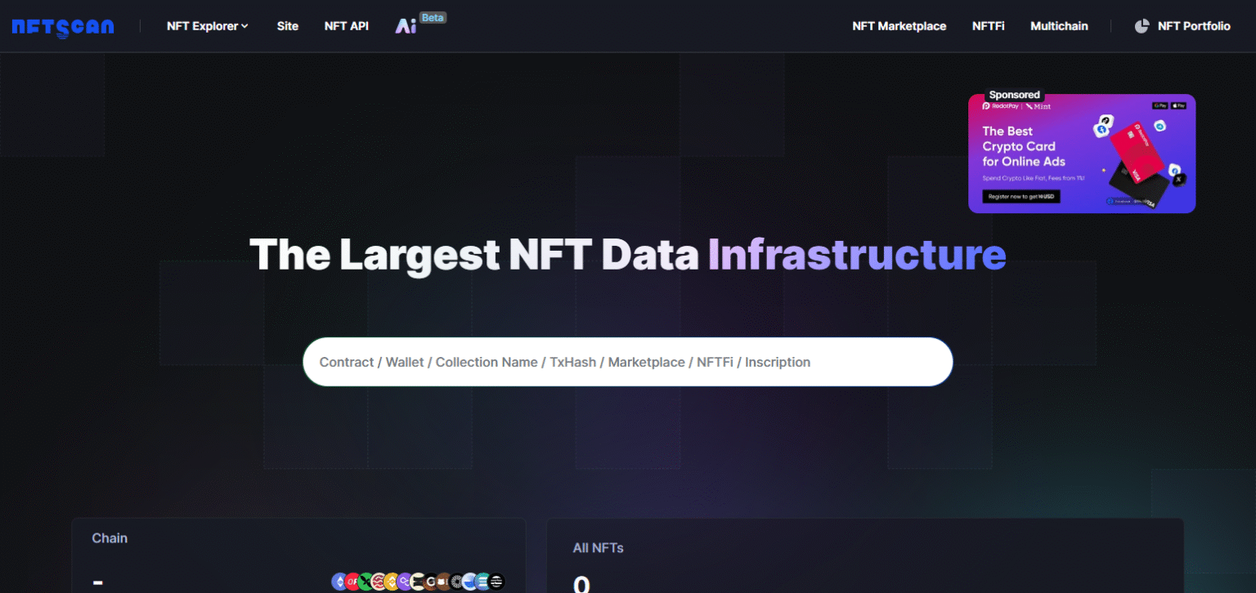1256x593 pixels.
Task: Select the last chain icon in the row
Action: point(496,581)
